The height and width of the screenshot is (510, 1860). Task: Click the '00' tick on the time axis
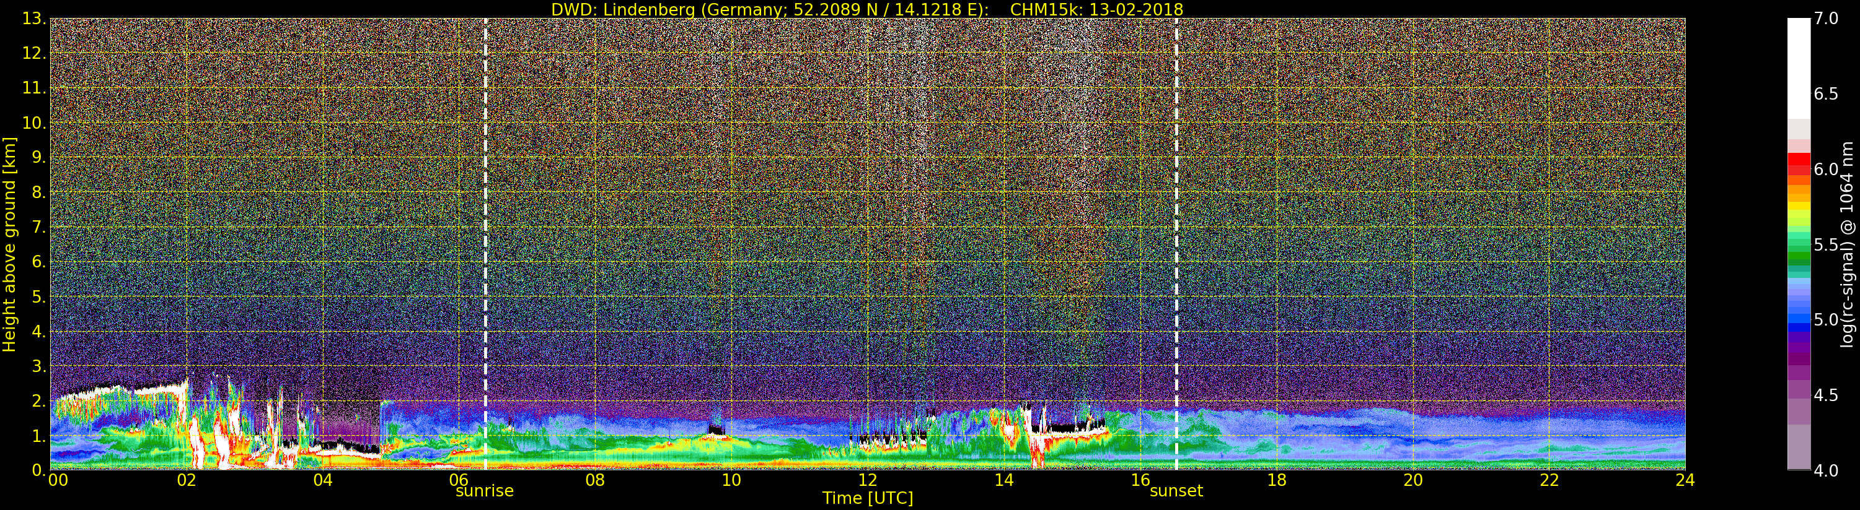(58, 479)
